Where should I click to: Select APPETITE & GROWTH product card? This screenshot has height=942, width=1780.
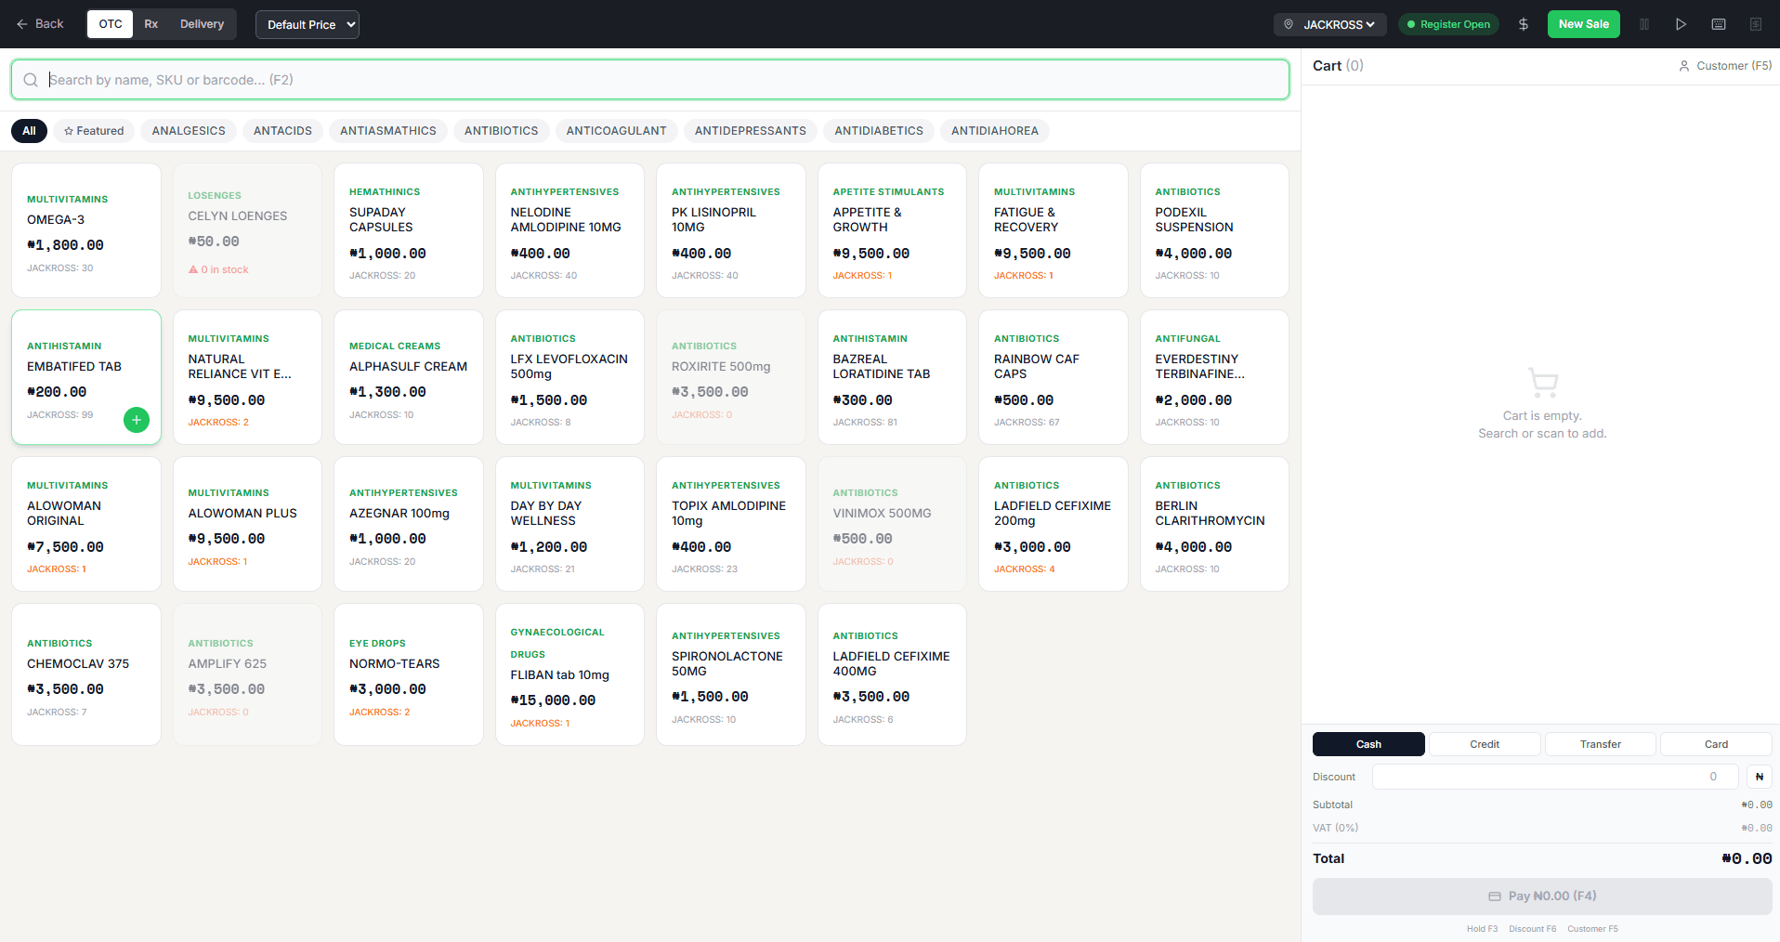(x=892, y=230)
